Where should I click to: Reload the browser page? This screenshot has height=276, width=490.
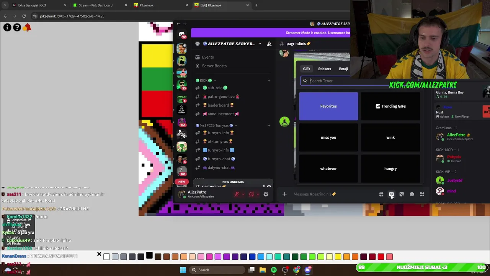pyautogui.click(x=24, y=16)
